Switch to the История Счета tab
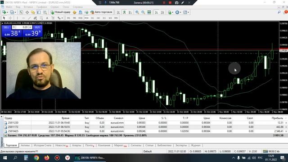The width and height of the screenshot is (288, 162). pos(42,145)
